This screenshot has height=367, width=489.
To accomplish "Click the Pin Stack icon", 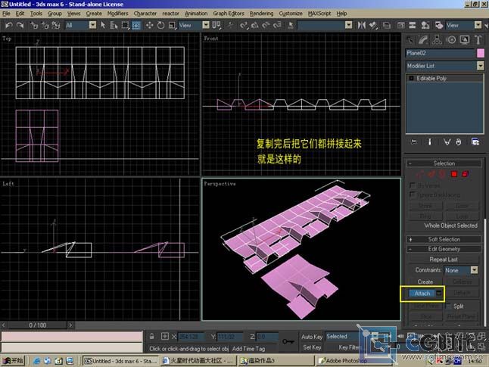I will 413,142.
